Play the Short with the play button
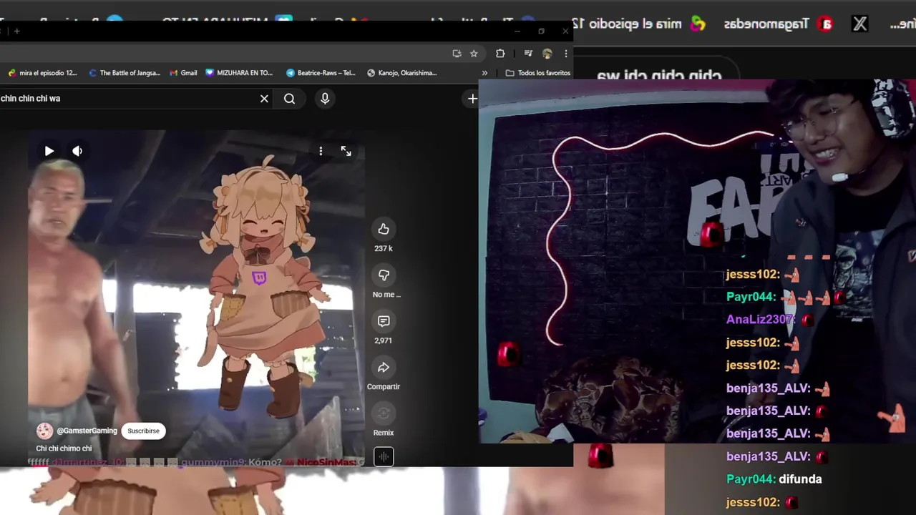916x515 pixels. (49, 151)
